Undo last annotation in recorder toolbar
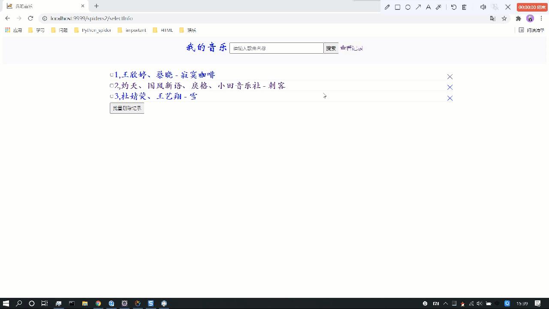549x309 pixels. pyautogui.click(x=454, y=7)
